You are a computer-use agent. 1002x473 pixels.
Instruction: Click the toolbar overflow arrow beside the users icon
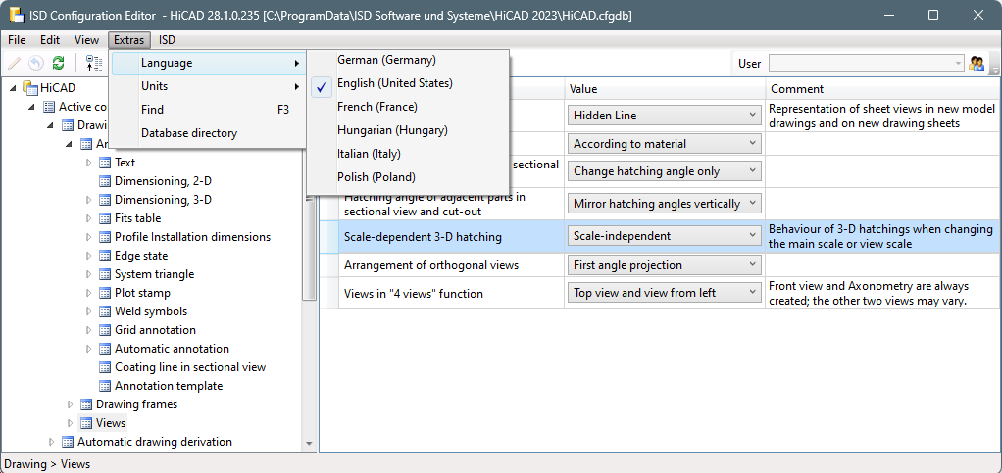pos(993,66)
